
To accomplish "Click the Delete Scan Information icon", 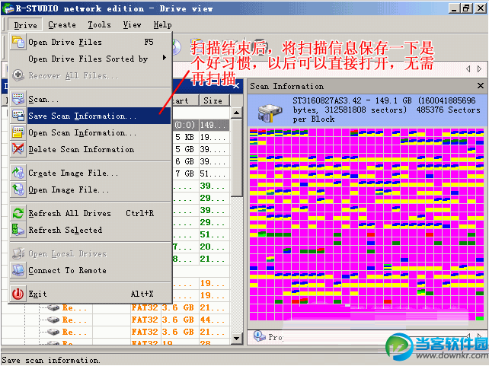I will 18,149.
